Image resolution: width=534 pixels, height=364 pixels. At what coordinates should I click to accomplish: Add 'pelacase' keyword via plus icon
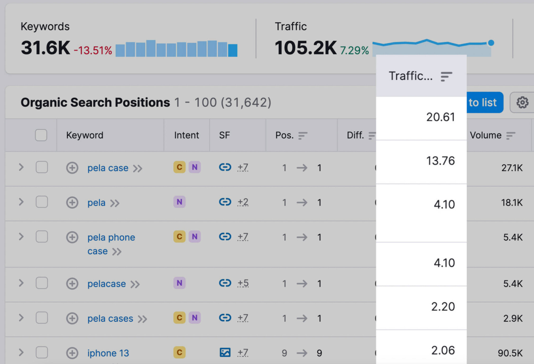pyautogui.click(x=72, y=284)
